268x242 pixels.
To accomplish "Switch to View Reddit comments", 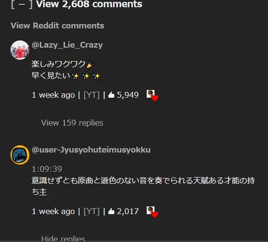I will (57, 25).
